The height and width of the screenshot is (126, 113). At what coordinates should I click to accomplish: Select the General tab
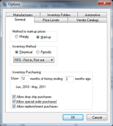[x=20, y=20]
